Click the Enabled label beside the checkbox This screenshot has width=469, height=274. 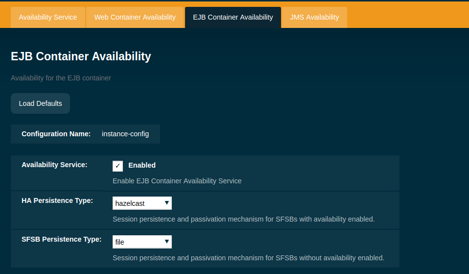[x=142, y=165]
